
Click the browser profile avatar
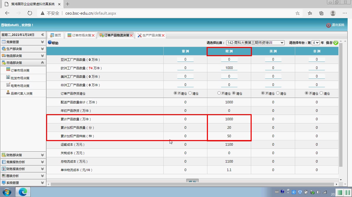[x=333, y=13]
